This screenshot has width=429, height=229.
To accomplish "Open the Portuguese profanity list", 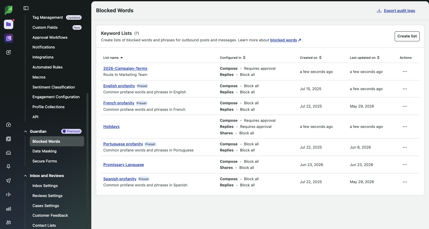I will [123, 144].
